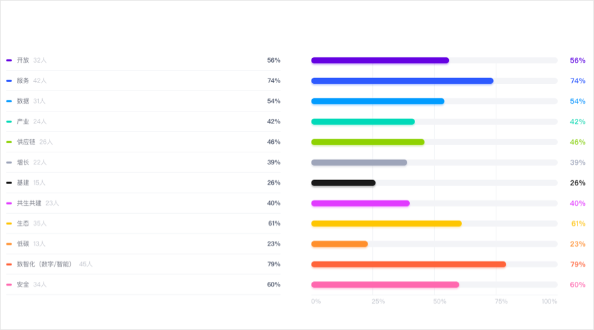Click the purple 56% progress bar
594x330 pixels.
coord(379,61)
